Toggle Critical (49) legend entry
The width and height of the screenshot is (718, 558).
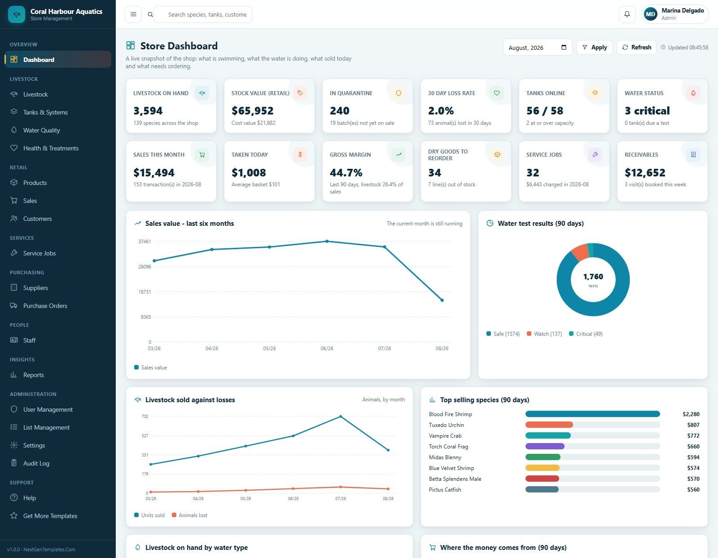coord(586,334)
